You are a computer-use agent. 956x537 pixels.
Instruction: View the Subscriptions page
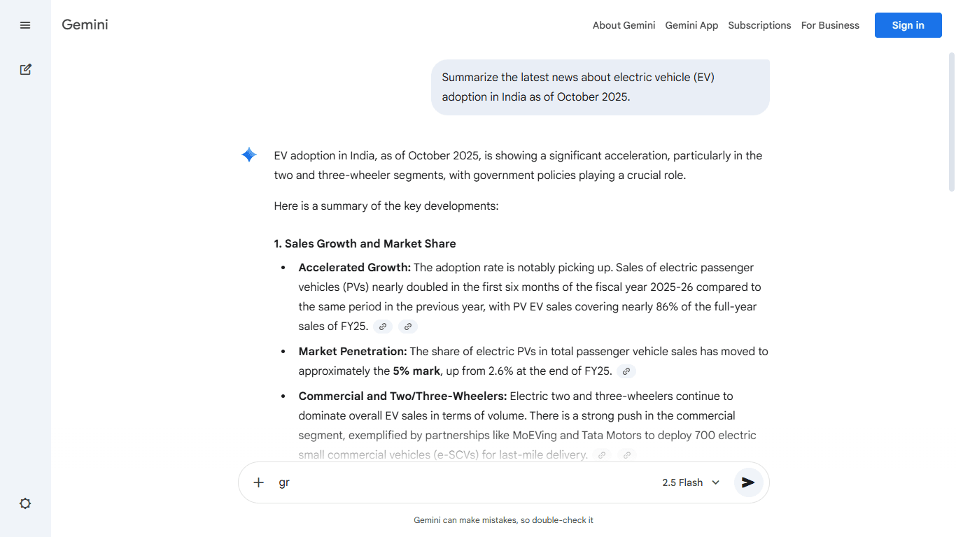click(x=759, y=25)
